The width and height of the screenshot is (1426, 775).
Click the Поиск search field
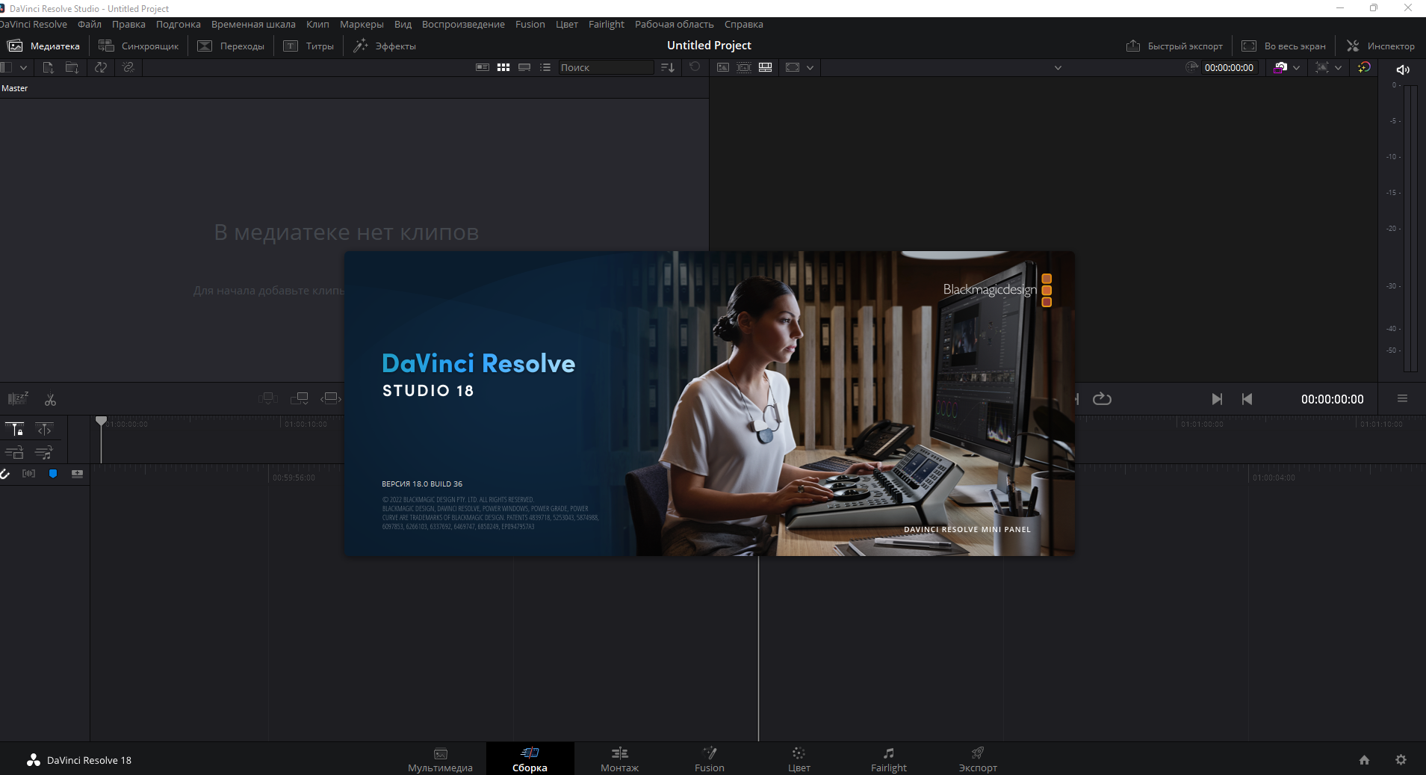coord(605,67)
